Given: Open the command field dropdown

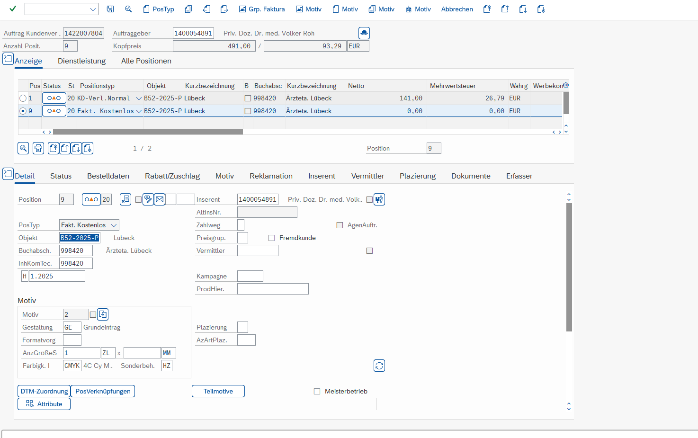Looking at the screenshot, I should pos(92,9).
